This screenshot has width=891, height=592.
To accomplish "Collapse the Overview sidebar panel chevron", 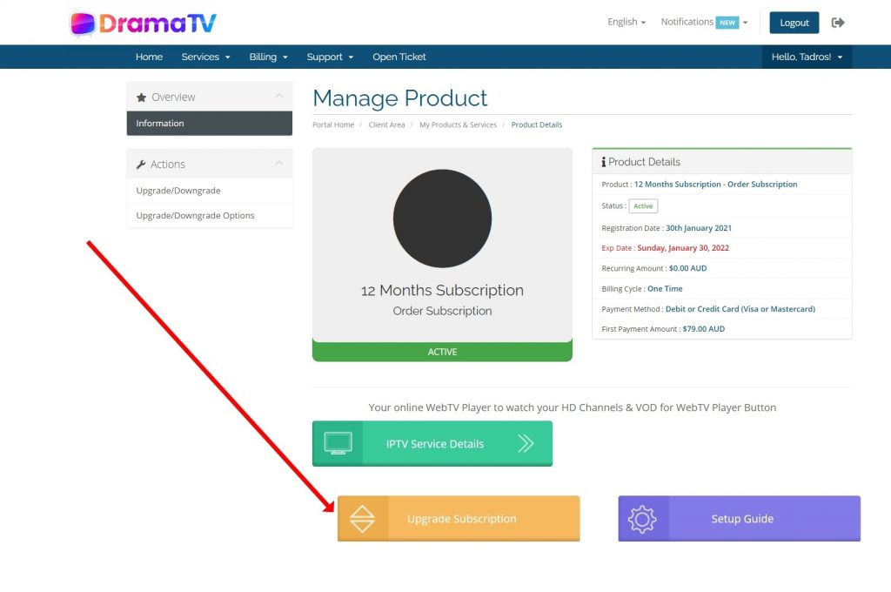I will pyautogui.click(x=278, y=96).
